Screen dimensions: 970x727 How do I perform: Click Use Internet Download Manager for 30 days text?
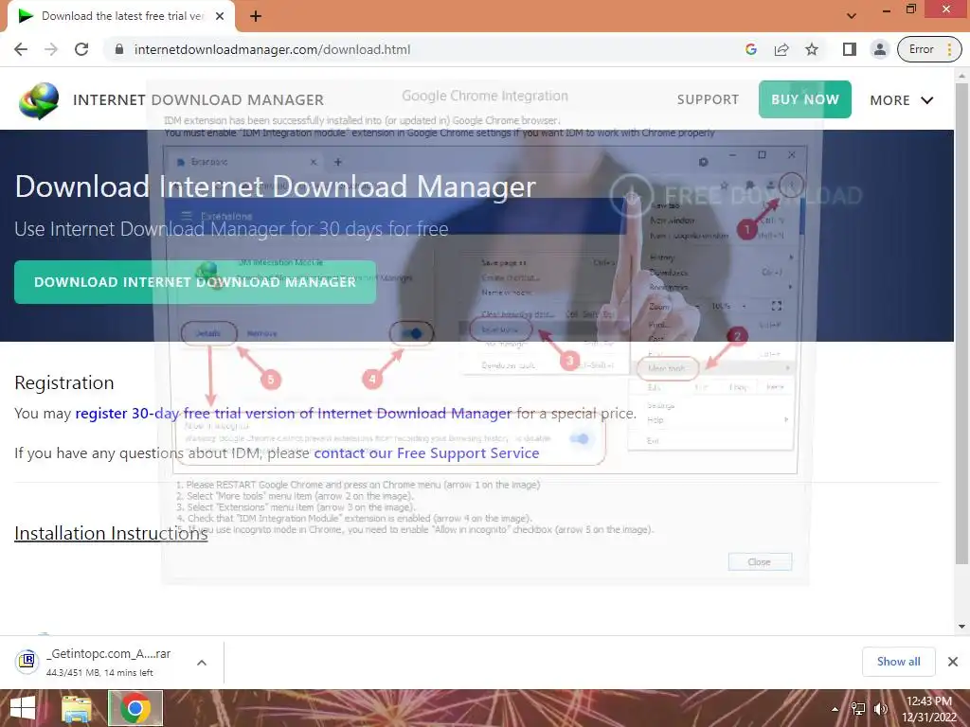tap(231, 229)
